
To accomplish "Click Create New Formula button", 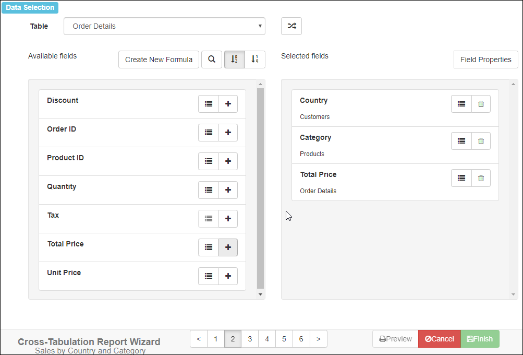I will click(159, 60).
